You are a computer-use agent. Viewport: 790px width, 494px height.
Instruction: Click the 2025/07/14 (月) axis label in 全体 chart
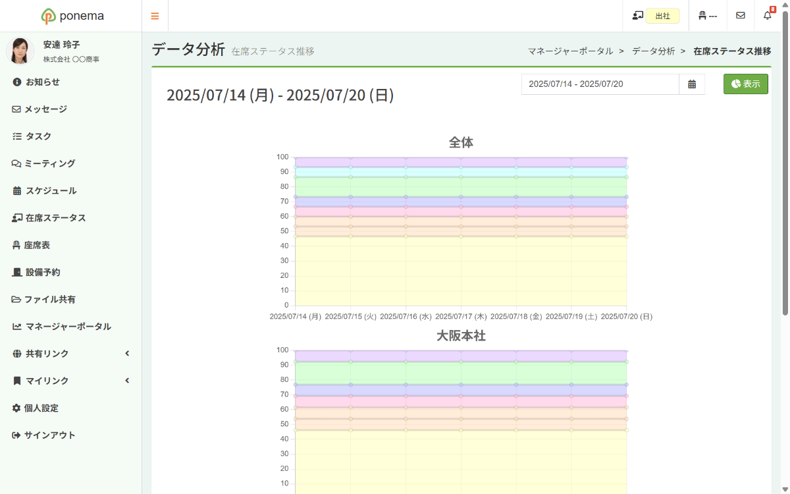pyautogui.click(x=296, y=317)
